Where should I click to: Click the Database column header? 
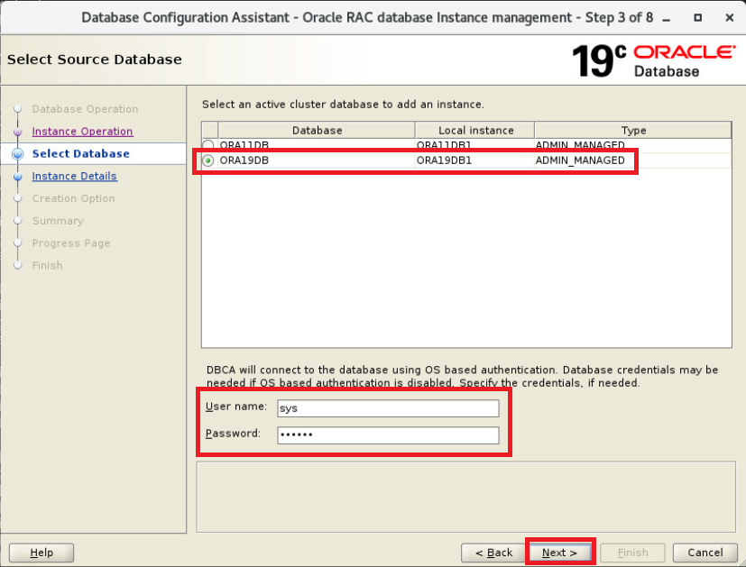pyautogui.click(x=317, y=130)
